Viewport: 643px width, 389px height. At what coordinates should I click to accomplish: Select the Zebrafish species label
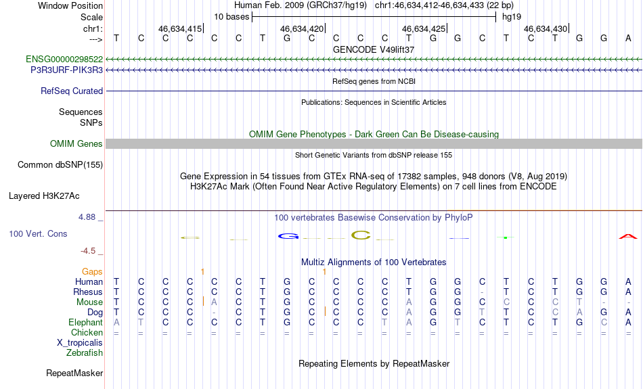point(85,352)
